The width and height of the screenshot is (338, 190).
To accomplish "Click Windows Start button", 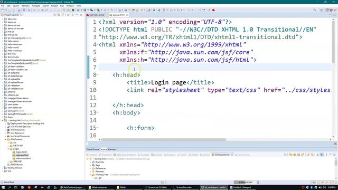I will pos(3,187).
